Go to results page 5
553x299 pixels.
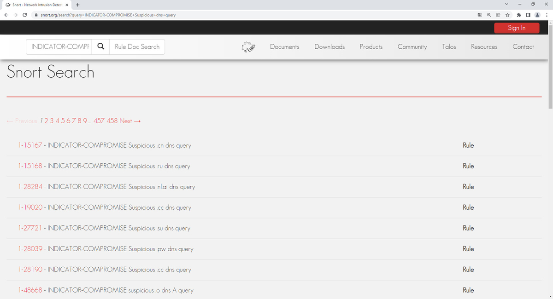(63, 121)
